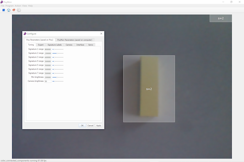
Task: Select the Camera tab
Action: [x=69, y=45]
